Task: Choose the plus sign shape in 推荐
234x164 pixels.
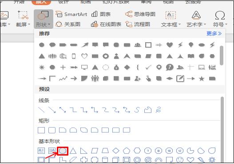Action: [63, 68]
